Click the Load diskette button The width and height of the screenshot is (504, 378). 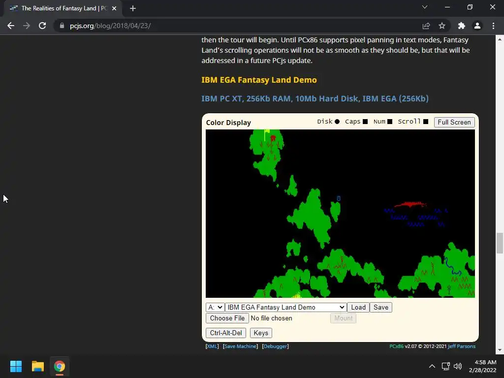pyautogui.click(x=358, y=307)
